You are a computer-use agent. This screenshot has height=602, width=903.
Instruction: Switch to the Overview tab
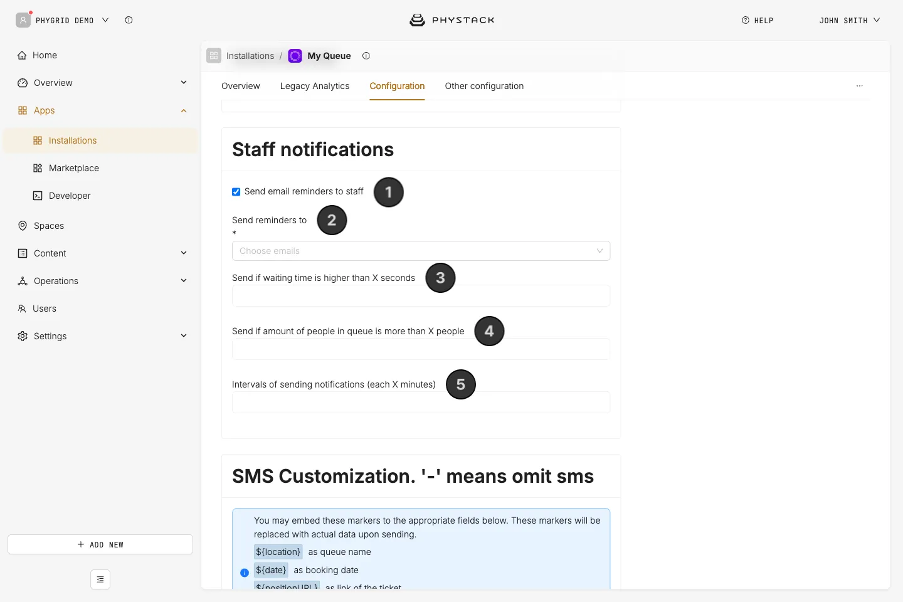pos(241,86)
